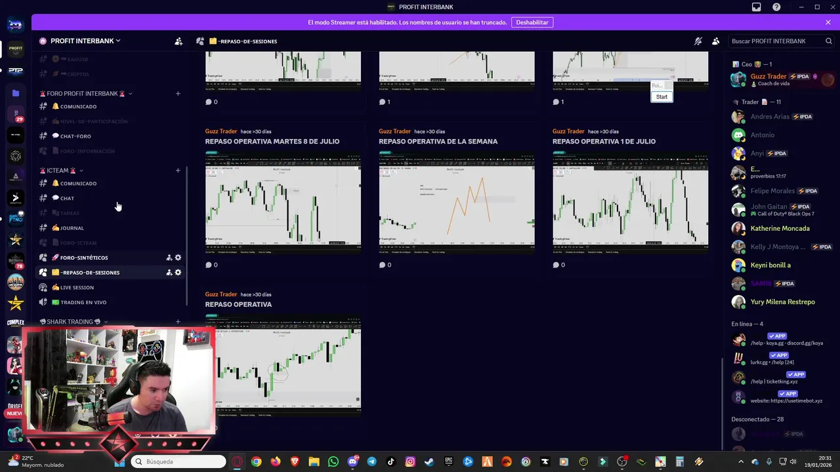This screenshot has width=840, height=472.
Task: Click the Windows taskbar Búsqueda search box
Action: [178, 462]
